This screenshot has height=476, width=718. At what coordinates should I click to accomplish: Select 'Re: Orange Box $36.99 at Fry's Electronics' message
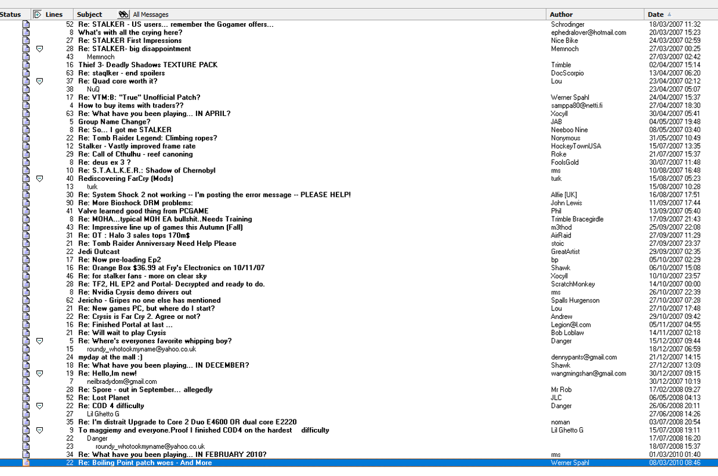(171, 268)
